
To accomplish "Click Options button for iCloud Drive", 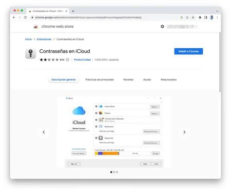I will click(155, 107).
